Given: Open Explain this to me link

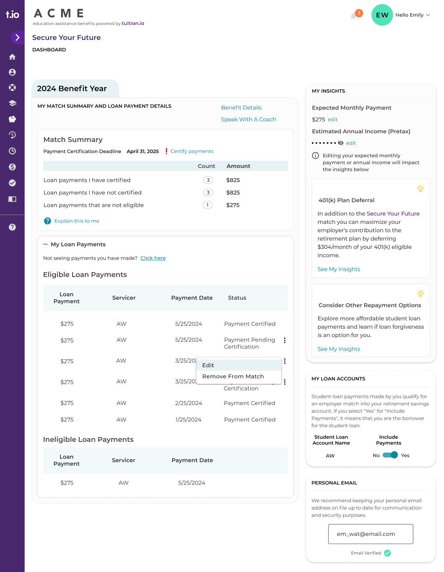Looking at the screenshot, I should pos(77,221).
